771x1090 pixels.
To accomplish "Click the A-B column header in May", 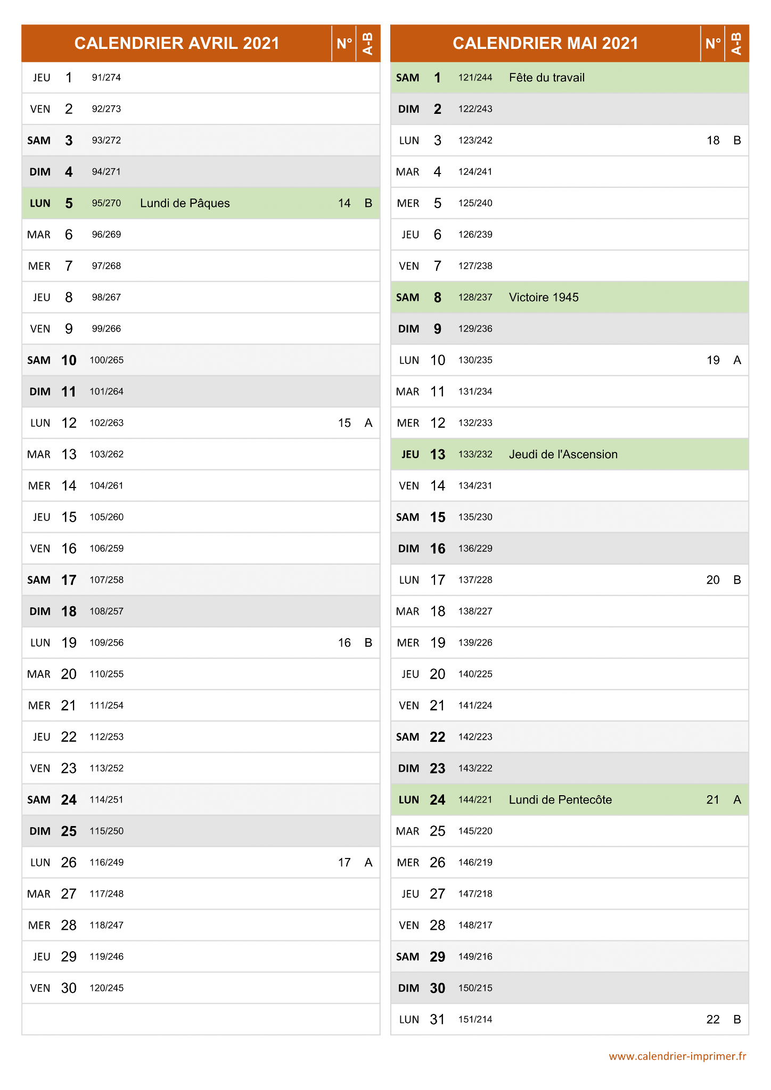I will click(737, 43).
